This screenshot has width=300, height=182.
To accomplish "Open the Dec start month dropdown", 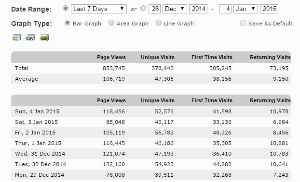I will pyautogui.click(x=175, y=9).
